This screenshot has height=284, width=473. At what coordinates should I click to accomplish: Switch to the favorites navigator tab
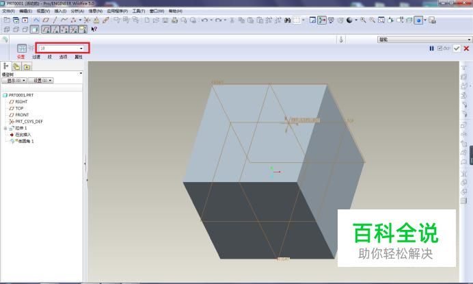click(27, 66)
